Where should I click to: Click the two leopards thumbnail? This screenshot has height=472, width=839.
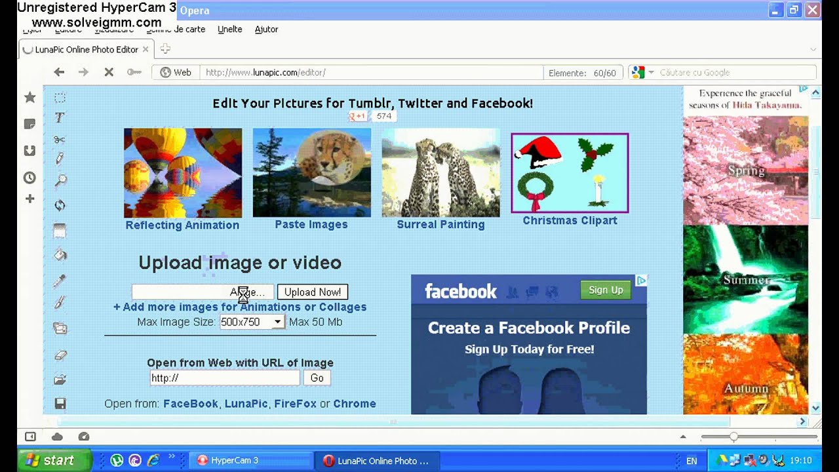tap(440, 173)
